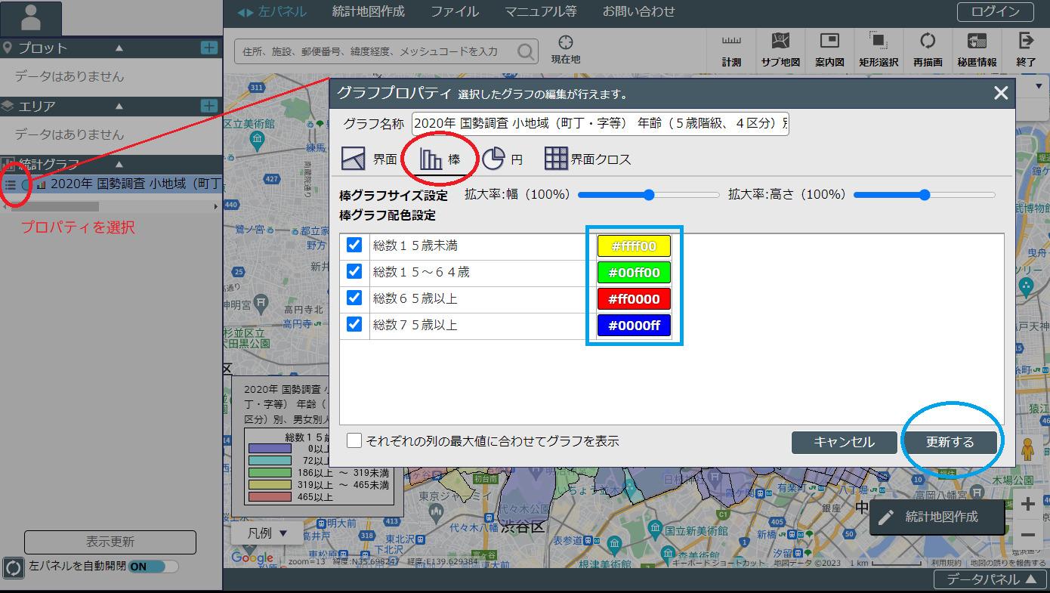Toggle 左パネルを自動開閉 ON switch

coord(153,566)
